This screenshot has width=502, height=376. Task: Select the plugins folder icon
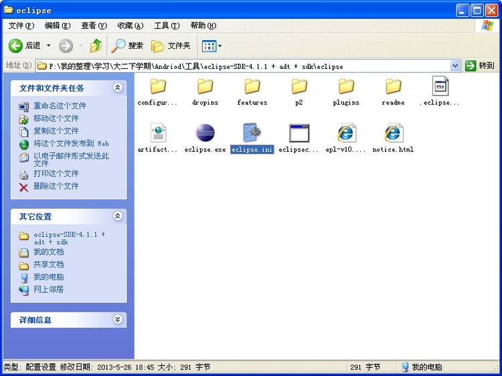coord(346,87)
